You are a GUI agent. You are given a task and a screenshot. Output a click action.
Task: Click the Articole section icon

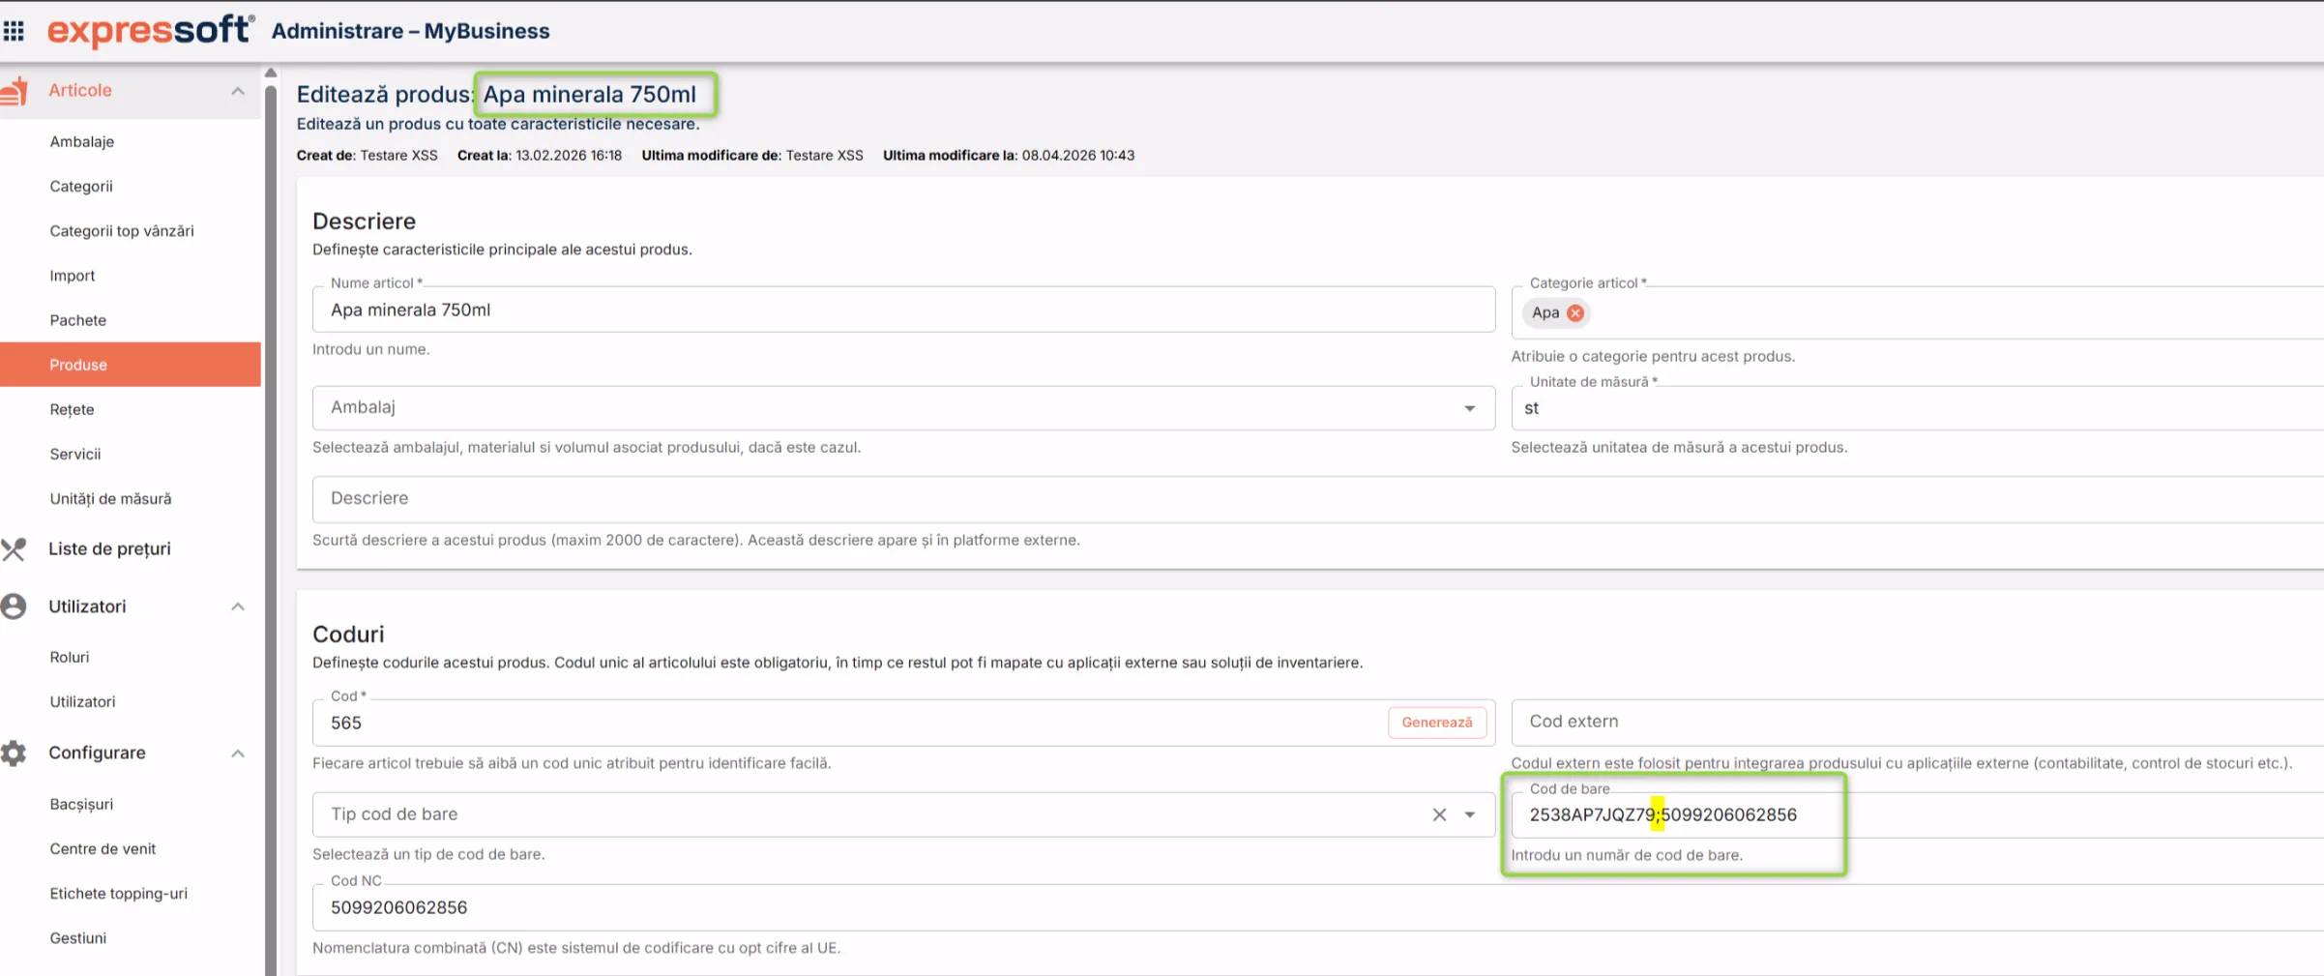(x=14, y=91)
